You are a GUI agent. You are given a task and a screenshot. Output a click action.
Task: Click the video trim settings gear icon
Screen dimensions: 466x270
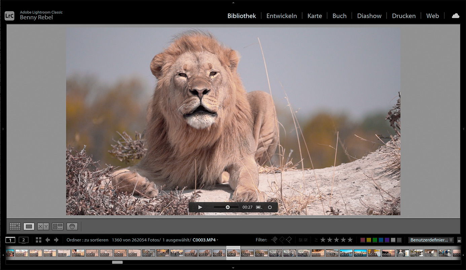click(270, 207)
